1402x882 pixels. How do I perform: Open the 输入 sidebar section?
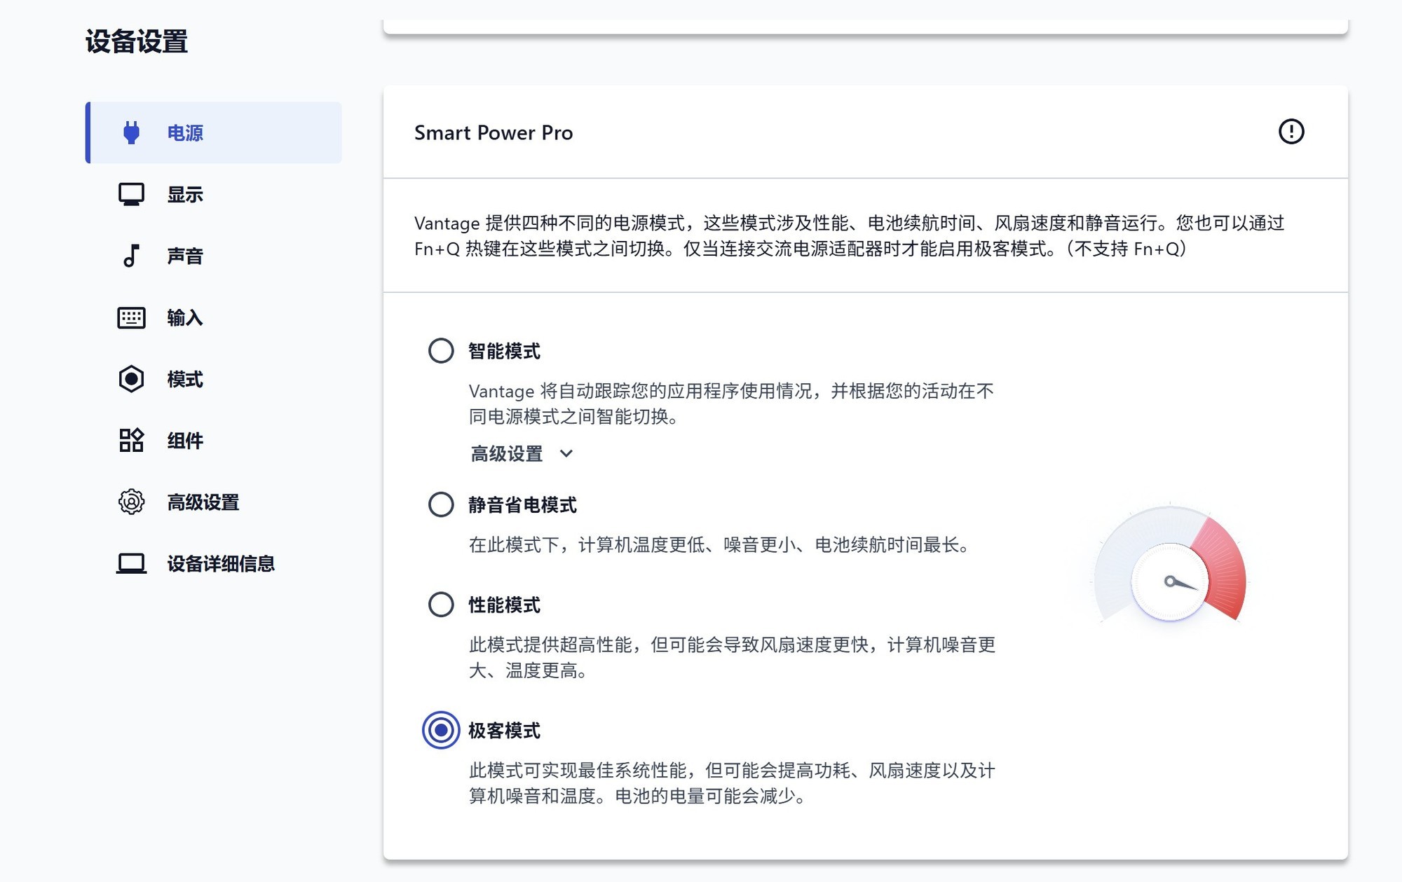[214, 317]
